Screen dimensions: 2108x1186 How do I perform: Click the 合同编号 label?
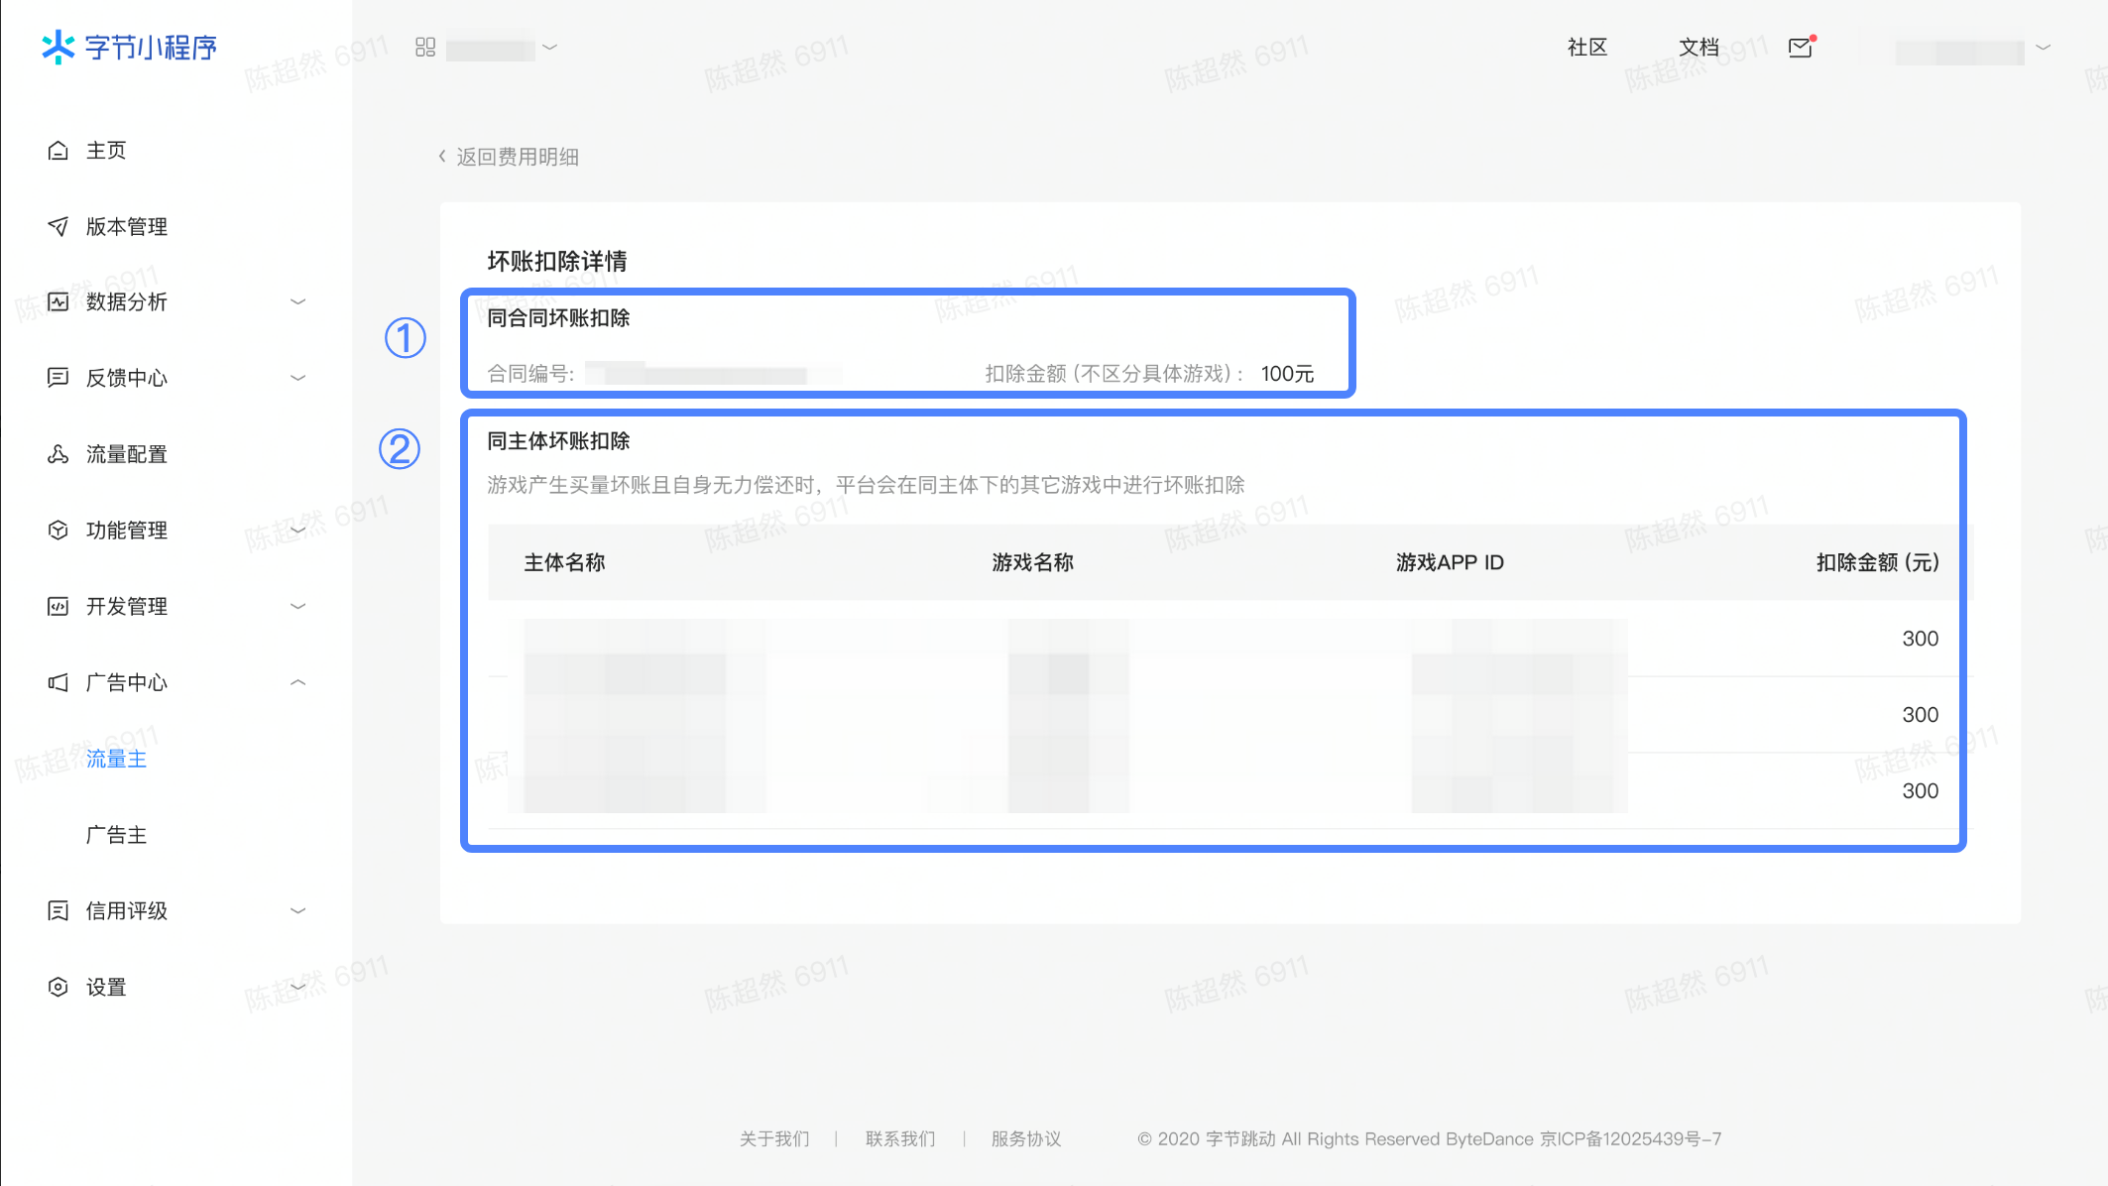tap(530, 374)
